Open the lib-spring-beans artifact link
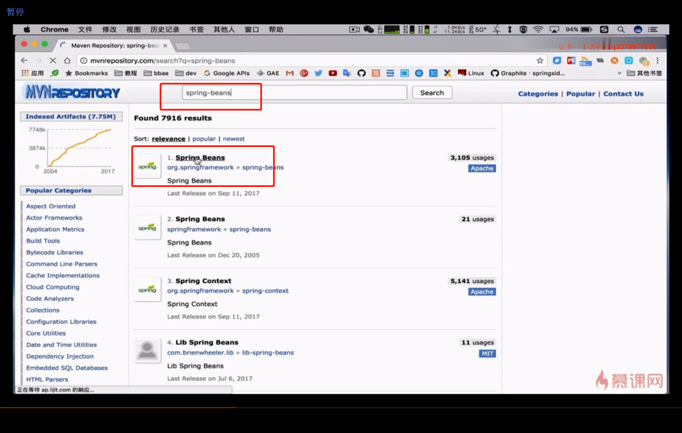This screenshot has width=682, height=433. (x=268, y=353)
